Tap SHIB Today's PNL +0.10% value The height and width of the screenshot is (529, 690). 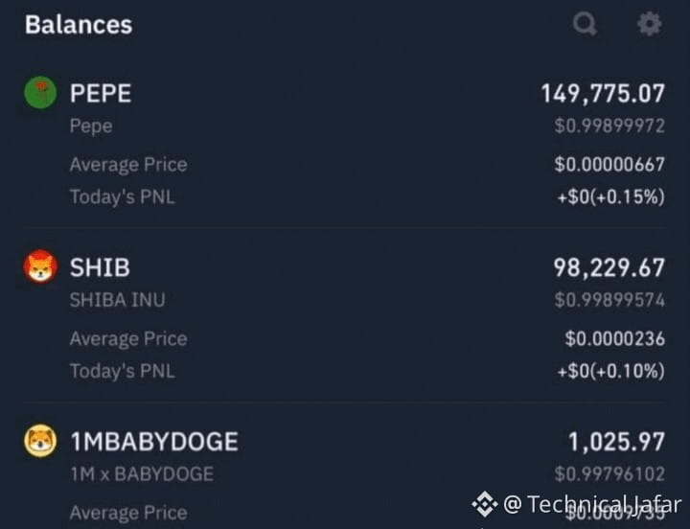[610, 371]
